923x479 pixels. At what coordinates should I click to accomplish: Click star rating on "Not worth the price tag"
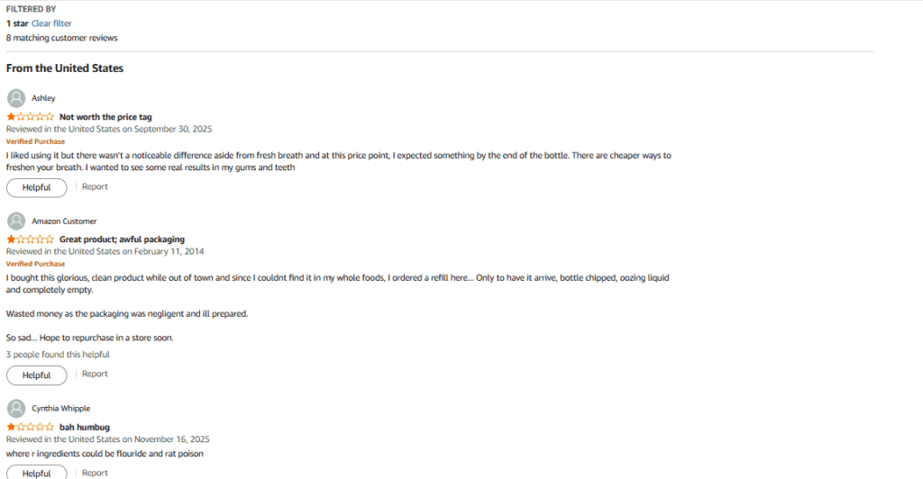pyautogui.click(x=30, y=117)
